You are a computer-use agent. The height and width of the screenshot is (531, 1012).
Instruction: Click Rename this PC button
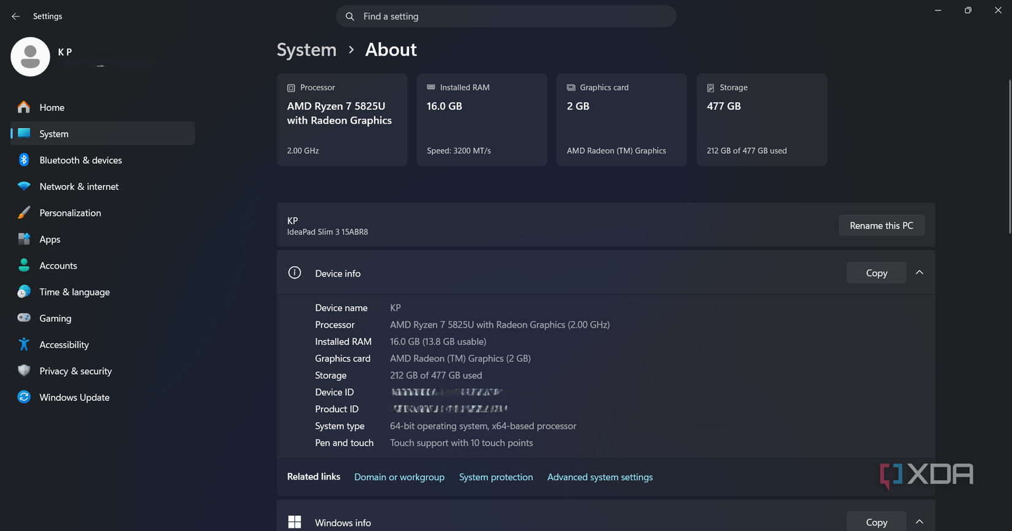881,225
